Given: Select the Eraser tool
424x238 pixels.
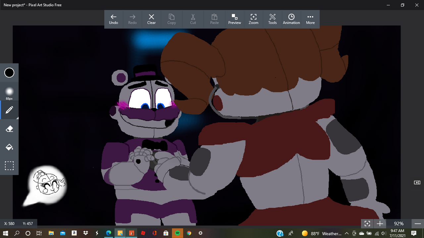Looking at the screenshot, I should [9, 129].
